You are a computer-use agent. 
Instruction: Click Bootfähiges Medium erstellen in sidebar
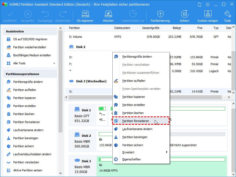pos(32,55)
